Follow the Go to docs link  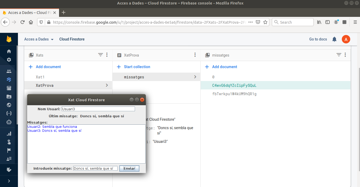tap(318, 39)
